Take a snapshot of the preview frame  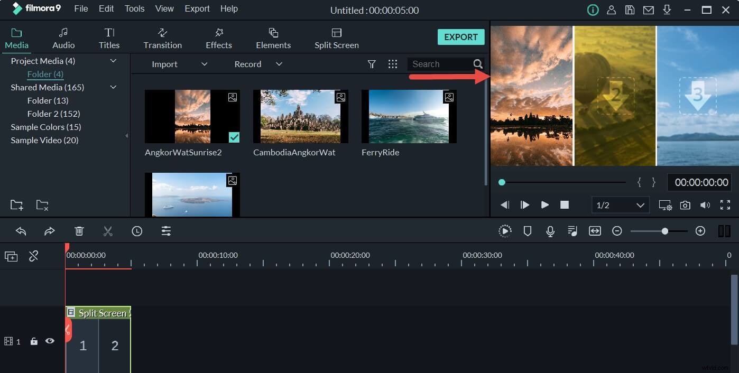tap(685, 205)
